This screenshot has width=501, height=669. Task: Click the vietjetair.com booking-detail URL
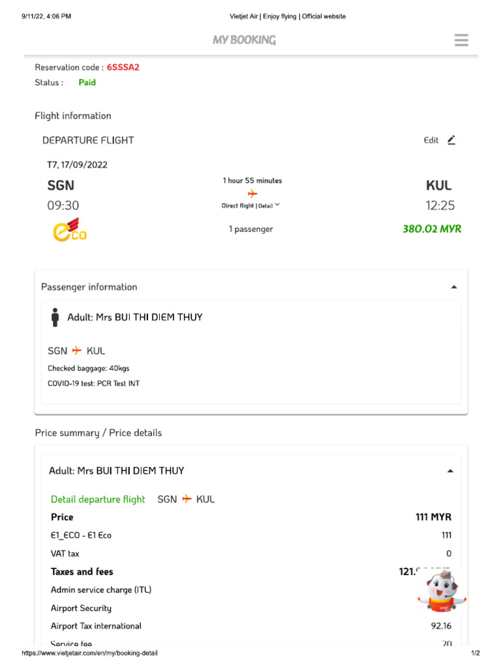[x=89, y=653]
